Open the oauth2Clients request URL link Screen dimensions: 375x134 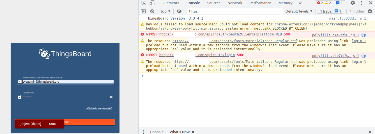(x=220, y=34)
